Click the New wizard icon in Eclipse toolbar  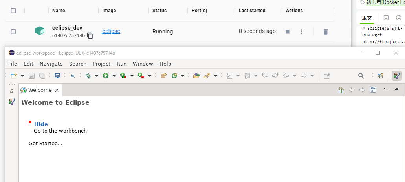[14, 76]
